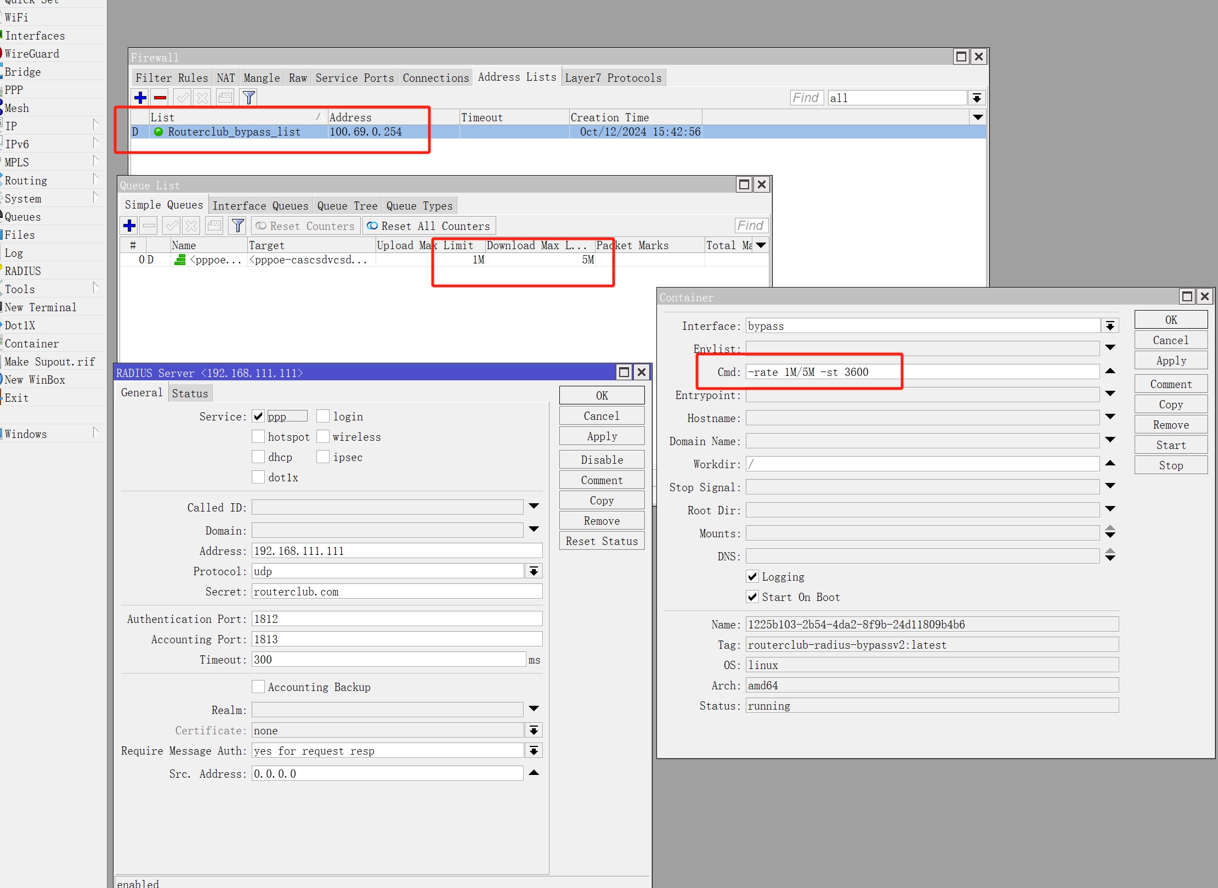Open the Layer7 Protocols tab
This screenshot has width=1218, height=888.
pyautogui.click(x=614, y=78)
